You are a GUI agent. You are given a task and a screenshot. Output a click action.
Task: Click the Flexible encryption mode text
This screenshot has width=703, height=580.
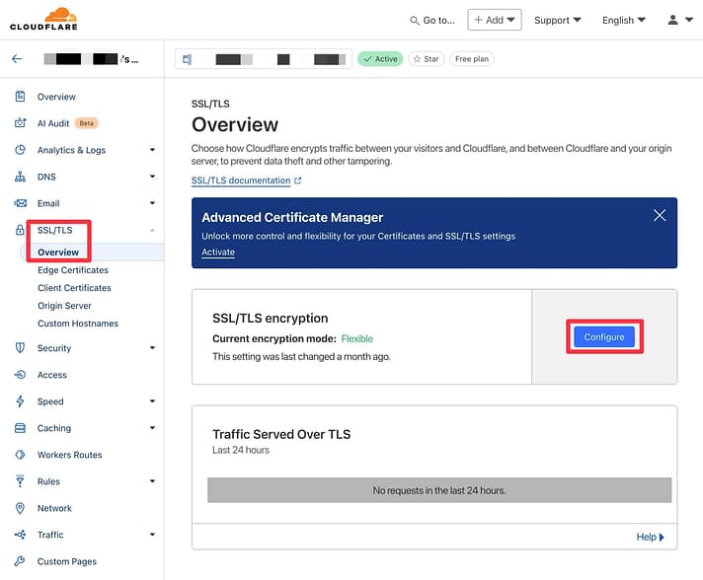(356, 338)
